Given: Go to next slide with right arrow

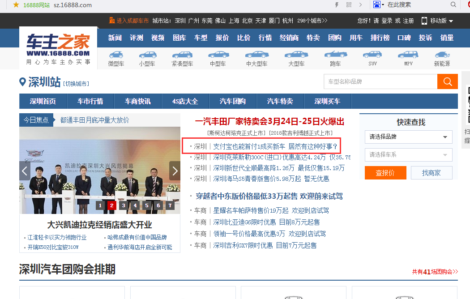Looking at the screenshot, I should point(175,171).
